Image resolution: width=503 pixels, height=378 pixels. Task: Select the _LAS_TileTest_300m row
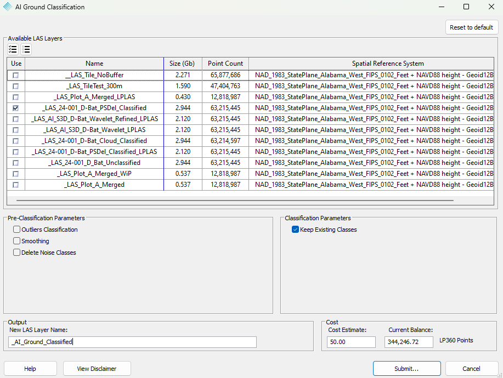[94, 86]
